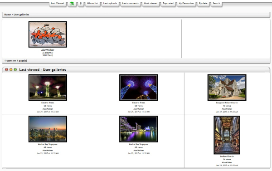The image size is (272, 171).
Task: Click the AlanWalker gallery name under the graffiti
Action: click(48, 50)
